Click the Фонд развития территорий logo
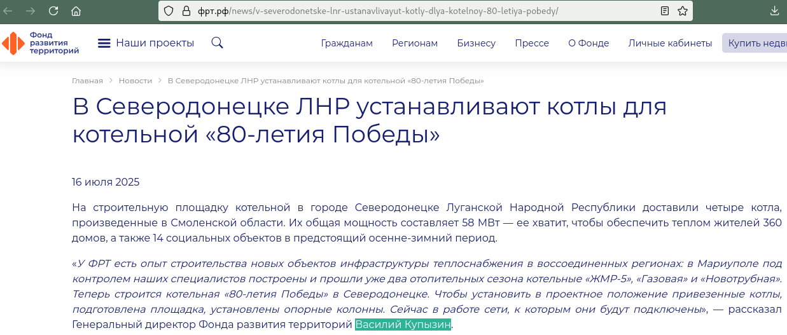Image resolution: width=787 pixels, height=335 pixels. click(x=41, y=43)
